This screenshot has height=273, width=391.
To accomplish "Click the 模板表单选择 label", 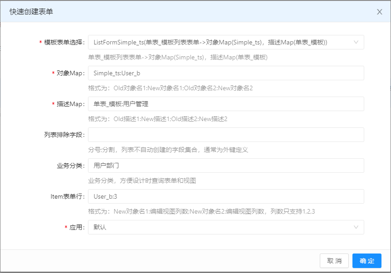I will [x=64, y=42].
